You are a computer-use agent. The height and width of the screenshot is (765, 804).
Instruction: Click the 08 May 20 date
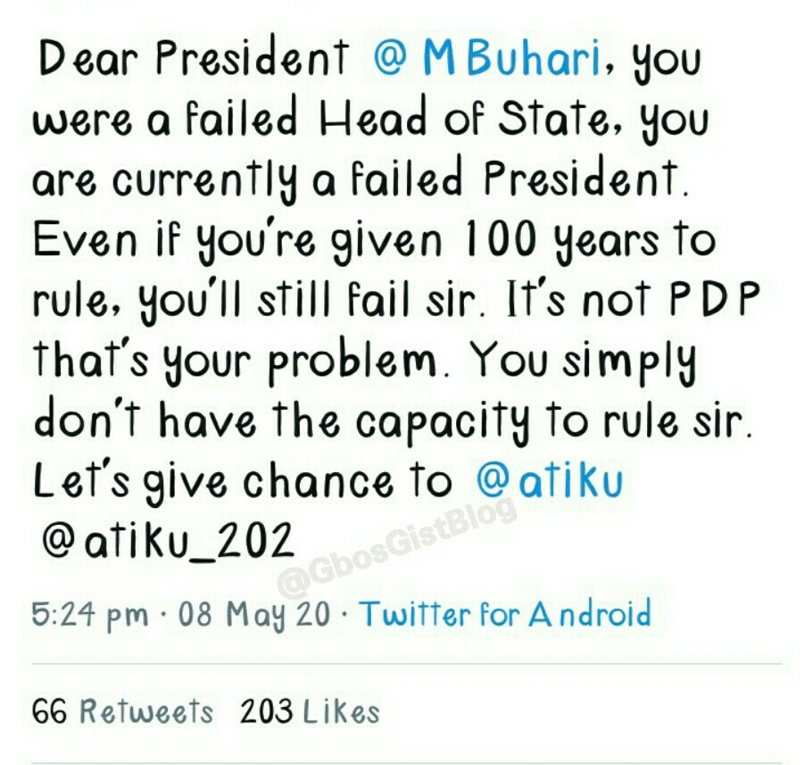point(254,615)
